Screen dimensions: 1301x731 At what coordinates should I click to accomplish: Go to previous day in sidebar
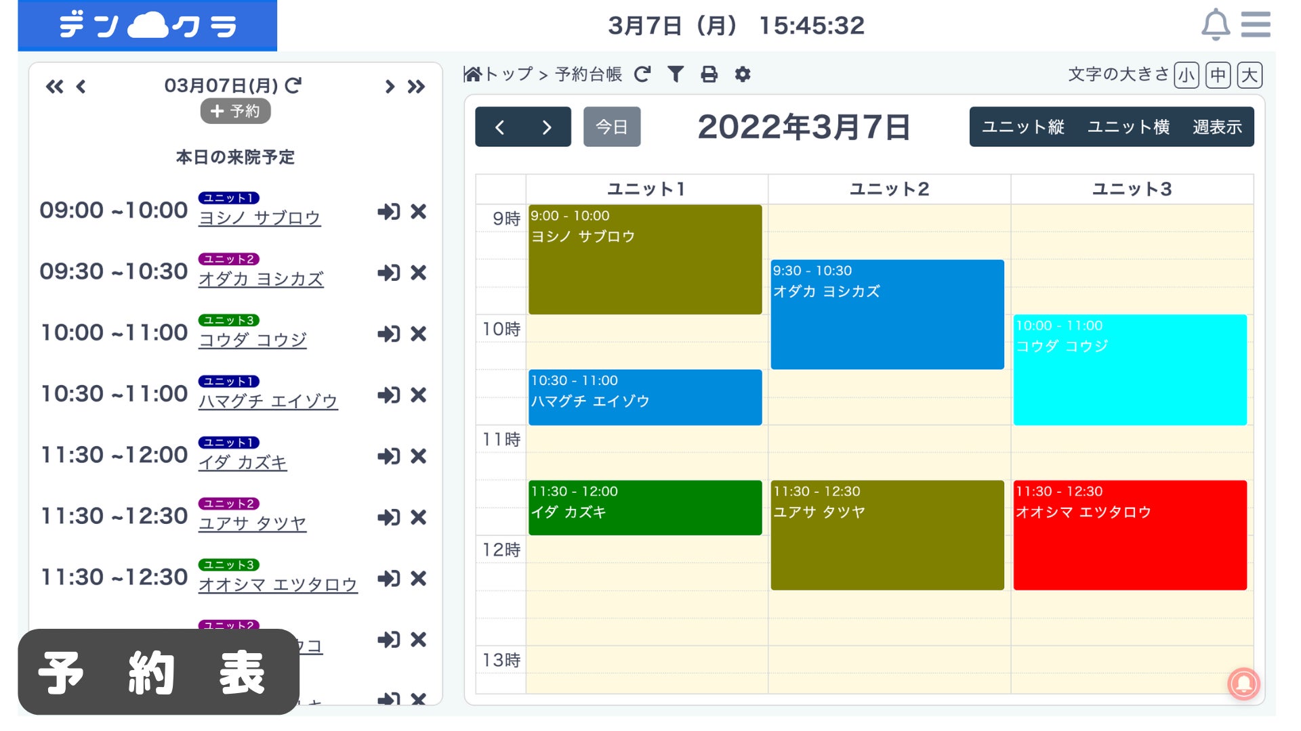(x=81, y=87)
